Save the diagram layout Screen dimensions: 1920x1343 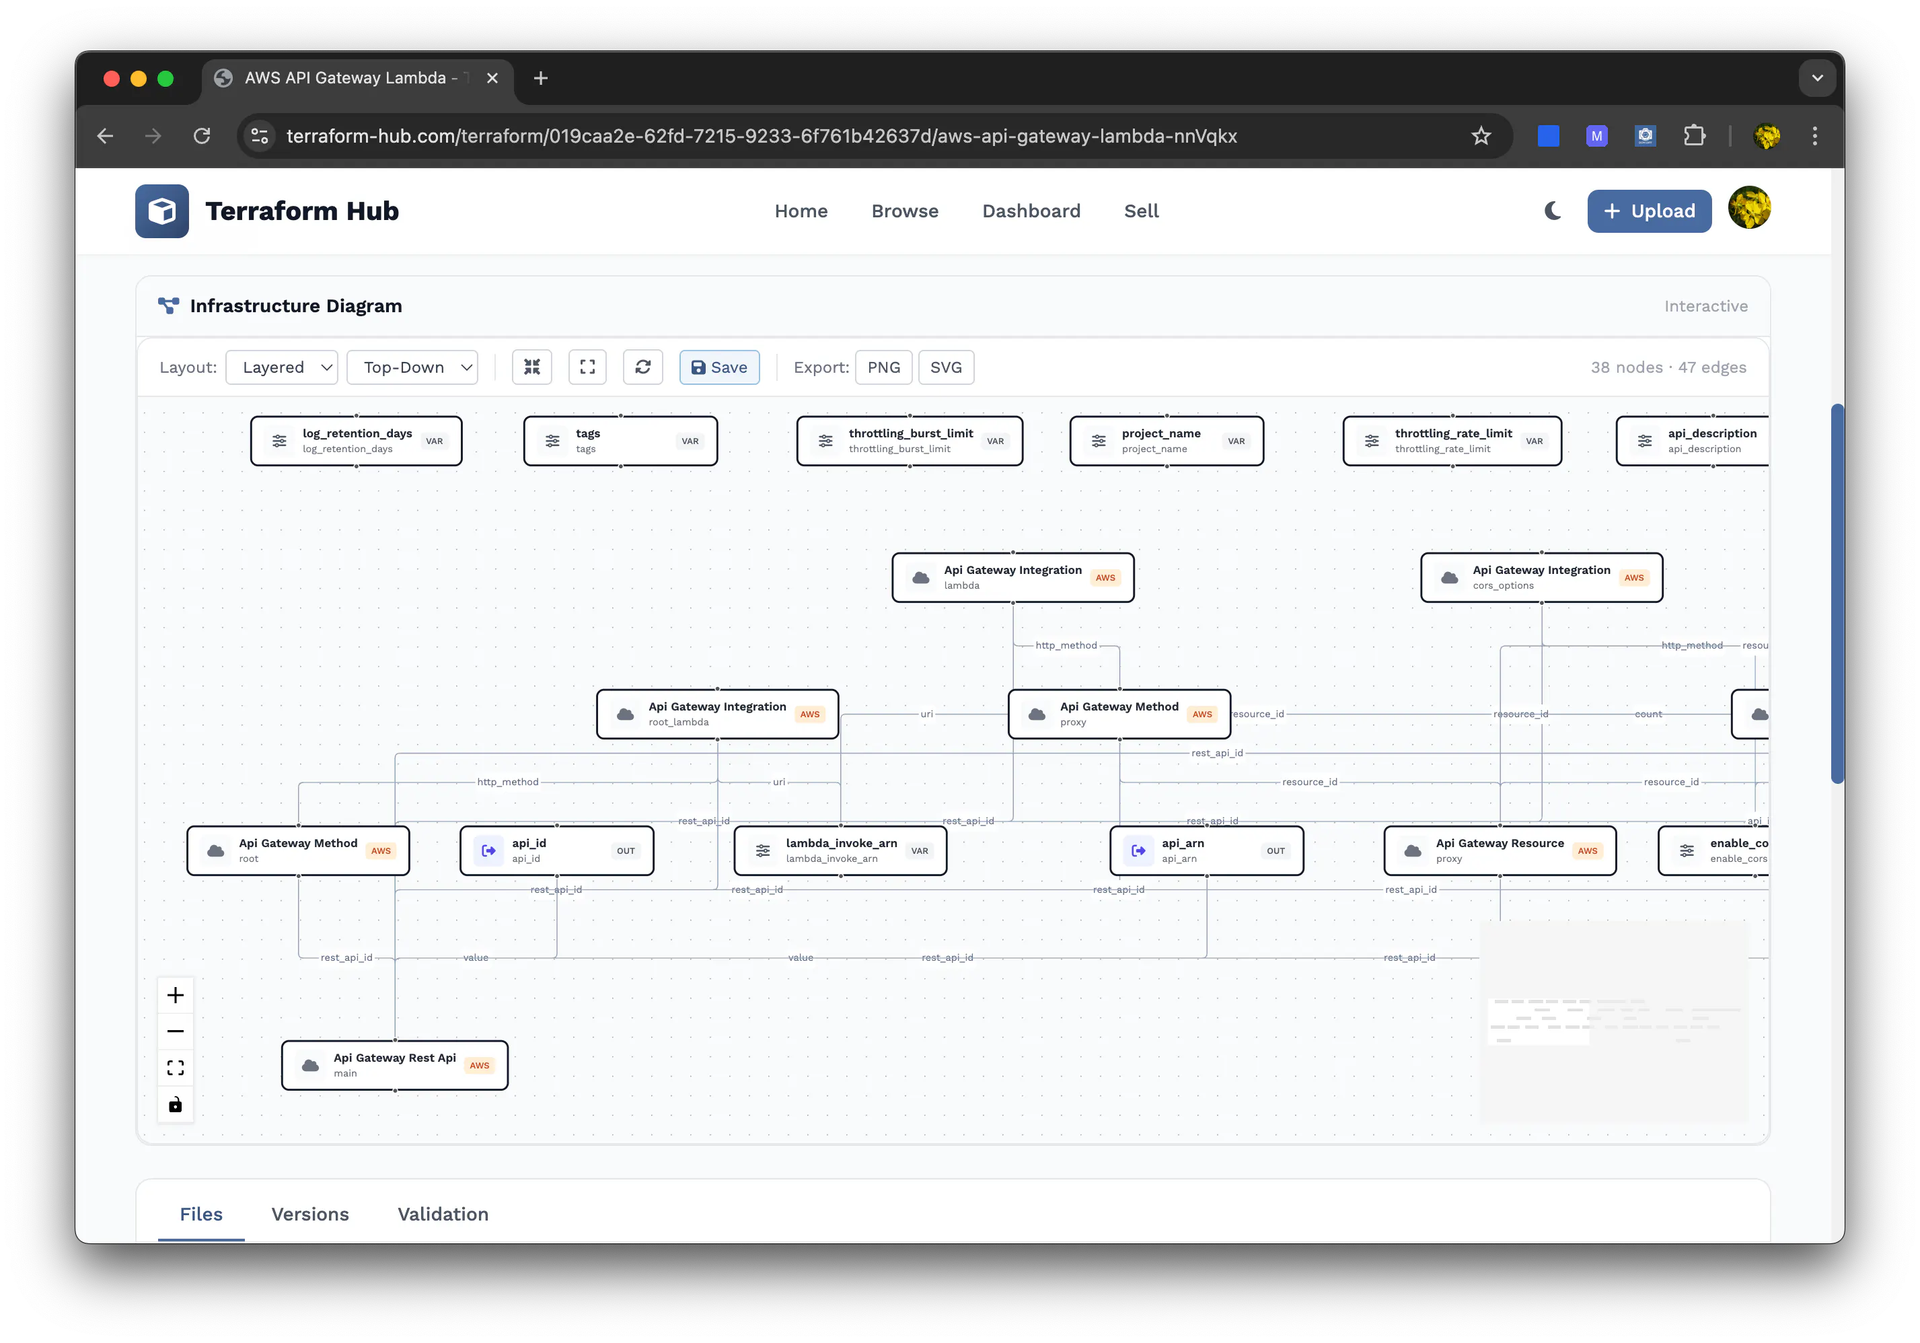[719, 367]
